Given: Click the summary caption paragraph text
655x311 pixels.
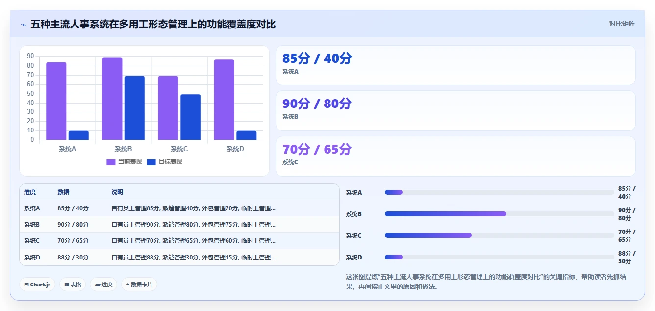Looking at the screenshot, I should (486, 282).
